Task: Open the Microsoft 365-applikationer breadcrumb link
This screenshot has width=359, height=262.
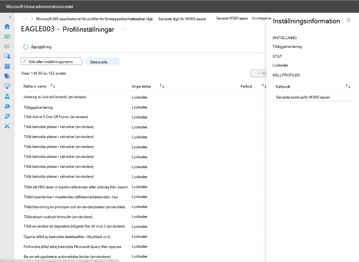Action: [94, 19]
